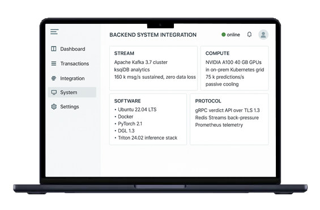Click the Ubuntu 22.04 LTS item

pos(137,109)
